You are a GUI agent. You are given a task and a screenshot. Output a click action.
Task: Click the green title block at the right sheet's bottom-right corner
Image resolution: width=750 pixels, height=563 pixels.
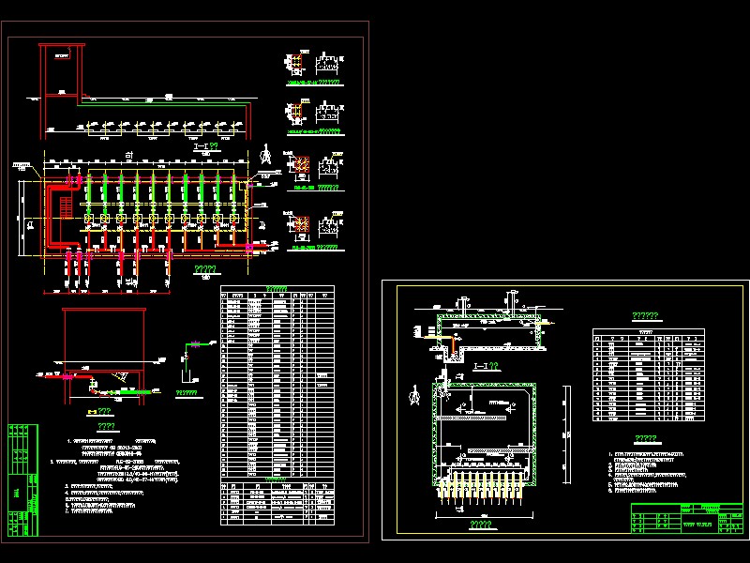point(687,518)
